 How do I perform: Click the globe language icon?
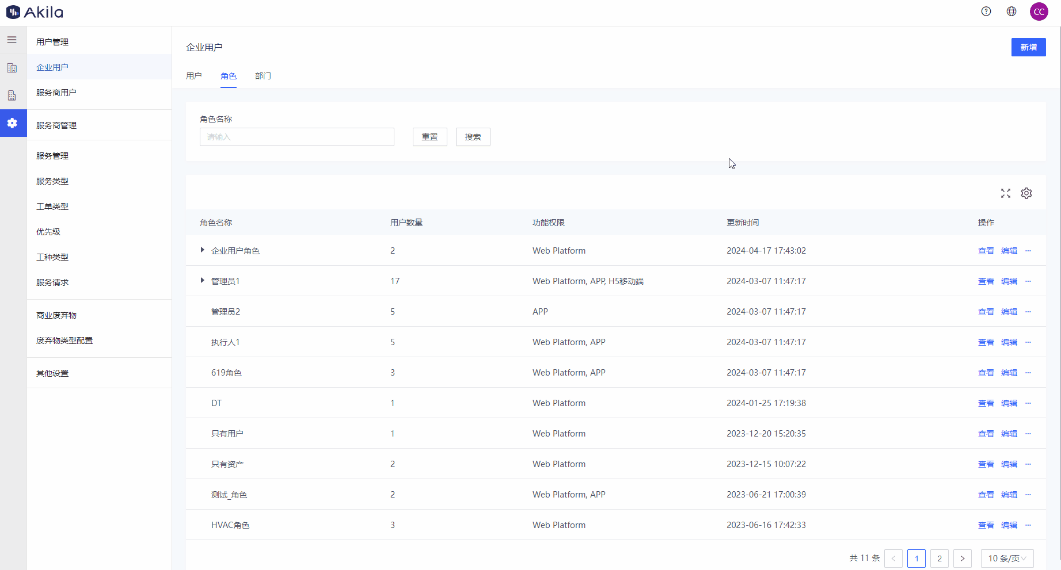pyautogui.click(x=1011, y=12)
